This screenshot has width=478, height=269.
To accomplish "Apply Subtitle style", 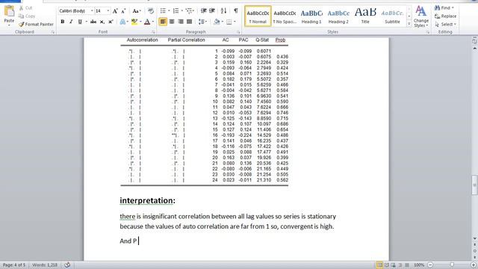I will pyautogui.click(x=392, y=16).
